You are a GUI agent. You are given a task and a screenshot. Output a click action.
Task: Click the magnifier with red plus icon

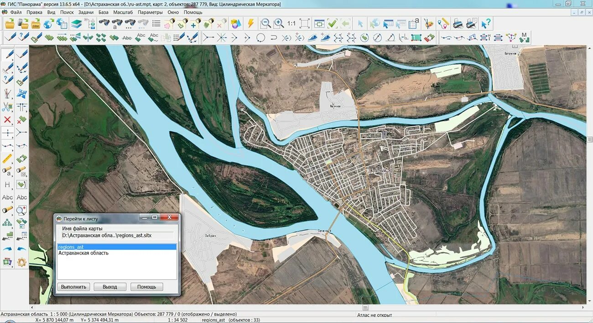coord(21,210)
